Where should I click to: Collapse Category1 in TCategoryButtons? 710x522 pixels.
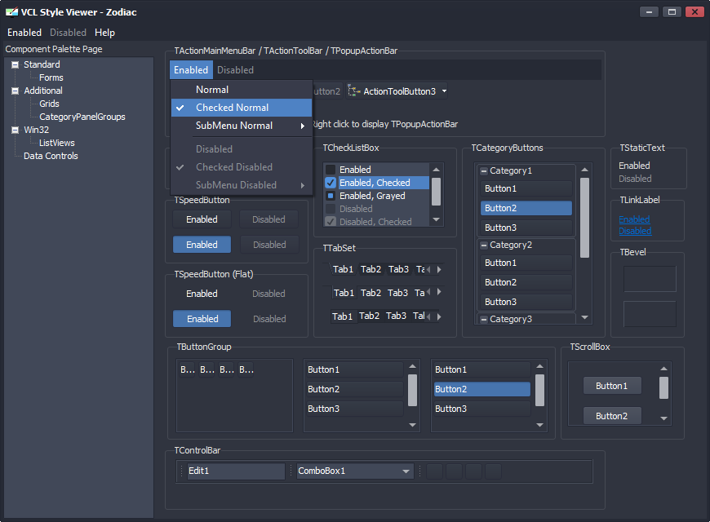tap(484, 170)
